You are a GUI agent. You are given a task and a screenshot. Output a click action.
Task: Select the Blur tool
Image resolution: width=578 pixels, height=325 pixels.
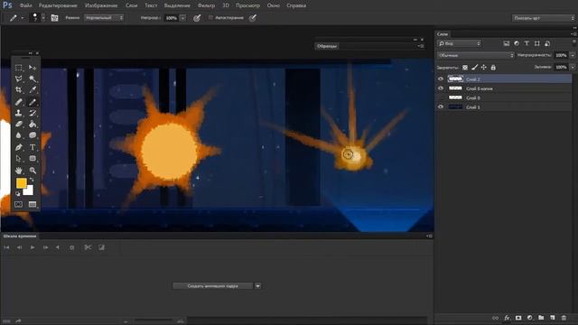pos(18,135)
